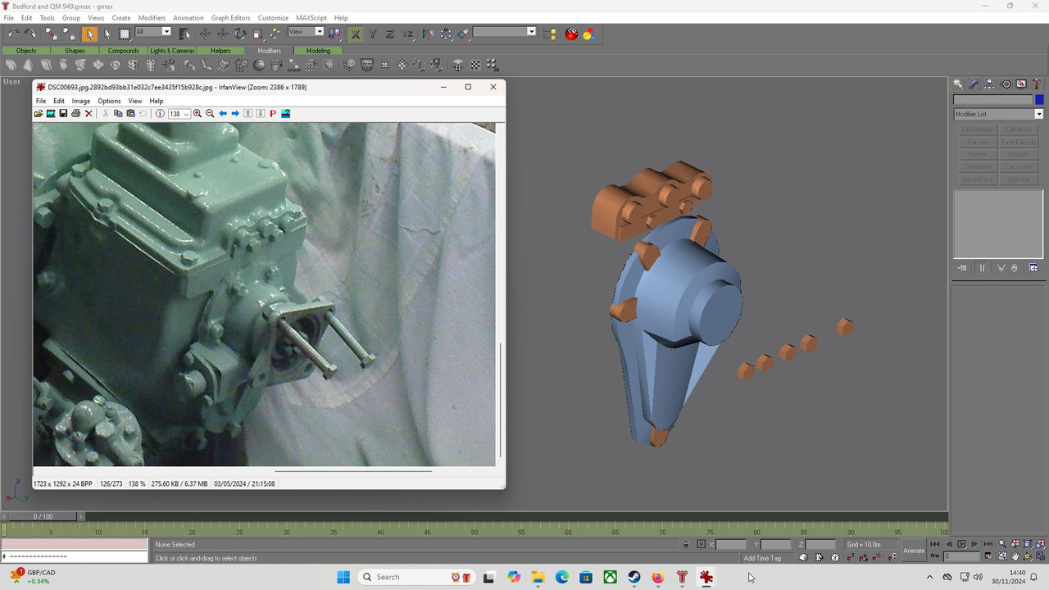1049x590 pixels.
Task: Choose the Select and Rotate tool
Action: click(240, 34)
